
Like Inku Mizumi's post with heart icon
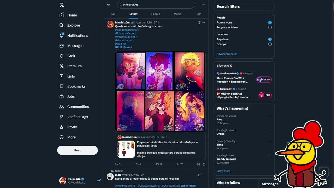coord(157,164)
